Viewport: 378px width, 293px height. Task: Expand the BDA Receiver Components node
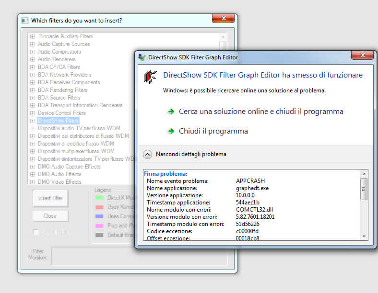pos(33,82)
